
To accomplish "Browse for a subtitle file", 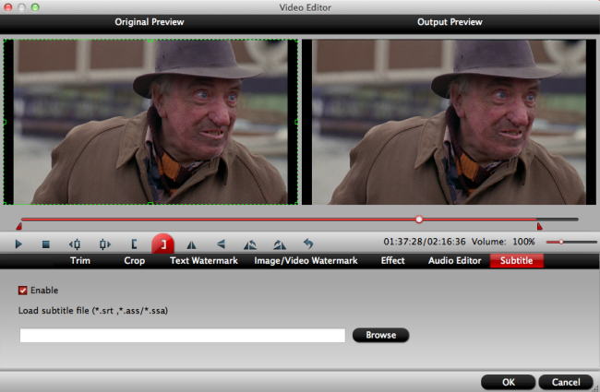I will (x=380, y=335).
